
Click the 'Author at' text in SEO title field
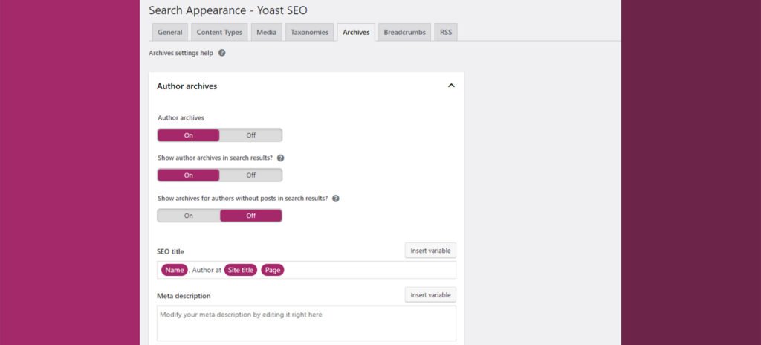tap(207, 270)
